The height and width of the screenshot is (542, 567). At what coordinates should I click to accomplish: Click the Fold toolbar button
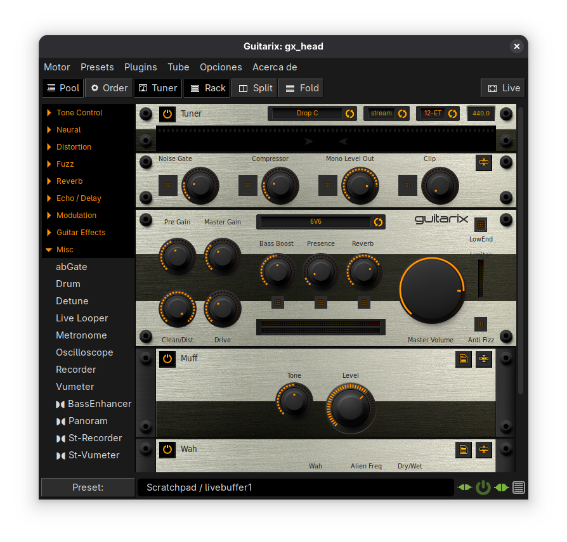[x=301, y=88]
